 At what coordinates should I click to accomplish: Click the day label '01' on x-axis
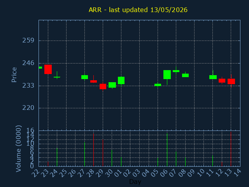[118, 173]
